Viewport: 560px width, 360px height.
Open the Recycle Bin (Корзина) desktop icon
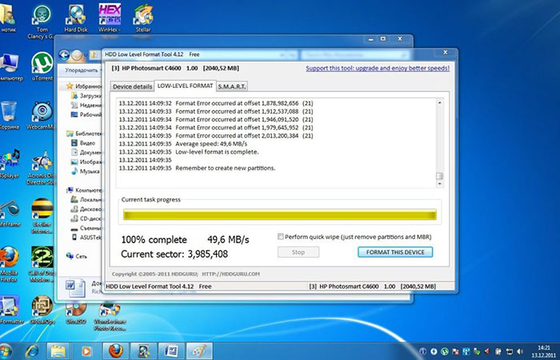pyautogui.click(x=10, y=115)
